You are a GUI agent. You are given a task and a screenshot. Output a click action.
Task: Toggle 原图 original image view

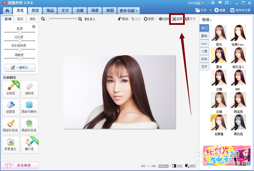[149, 19]
